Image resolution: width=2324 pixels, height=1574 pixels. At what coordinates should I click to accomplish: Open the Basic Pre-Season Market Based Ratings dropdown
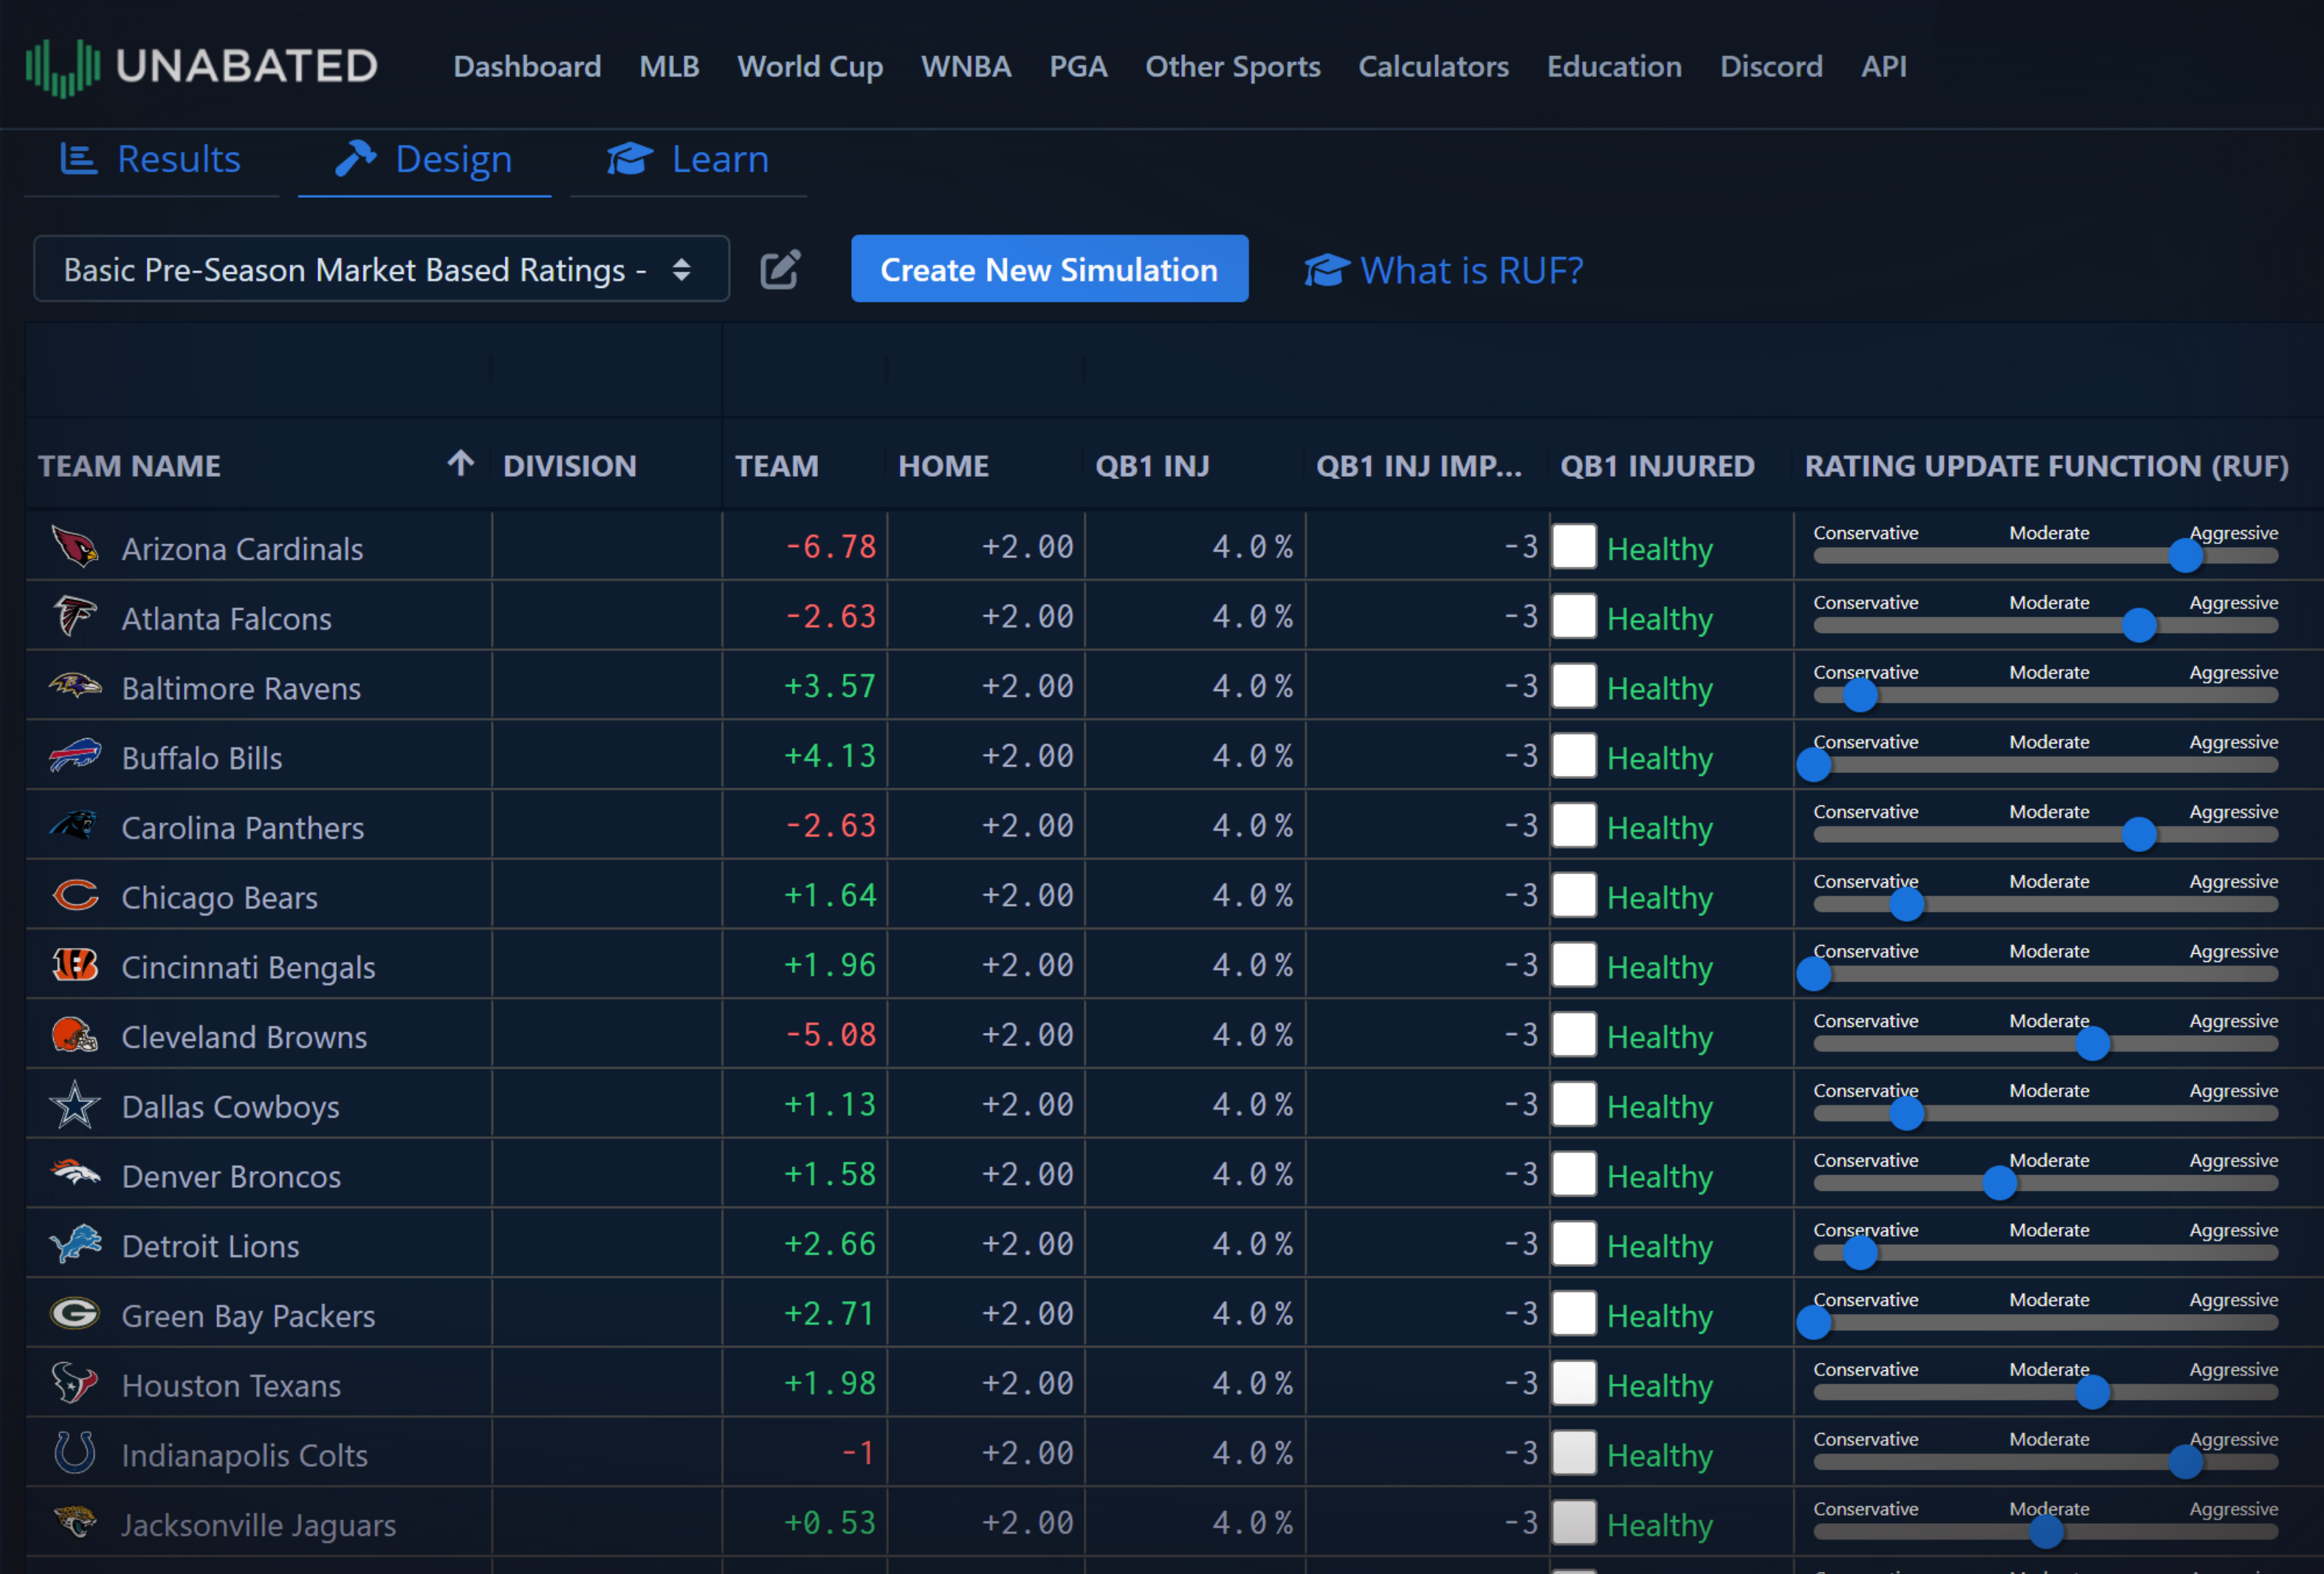click(381, 269)
